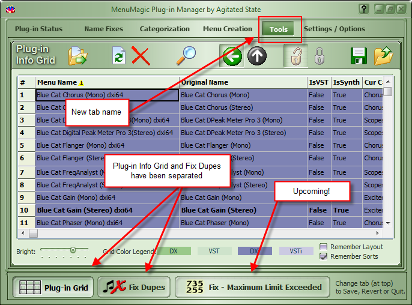The image size is (412, 305).
Task: Switch to the Menu Creation tab
Action: (227, 29)
